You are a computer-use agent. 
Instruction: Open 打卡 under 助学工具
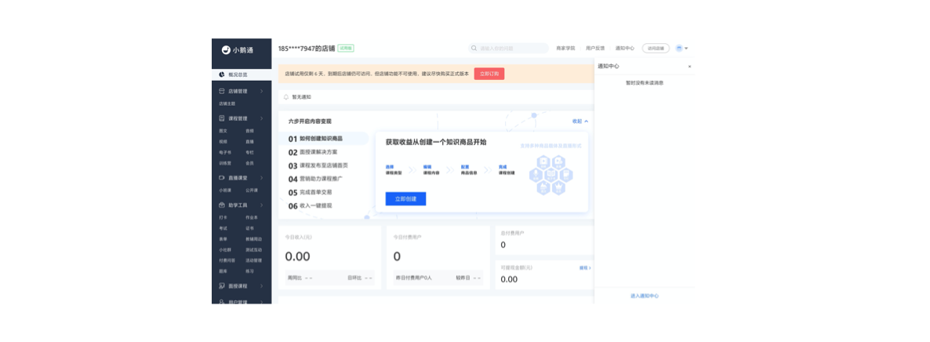click(223, 217)
